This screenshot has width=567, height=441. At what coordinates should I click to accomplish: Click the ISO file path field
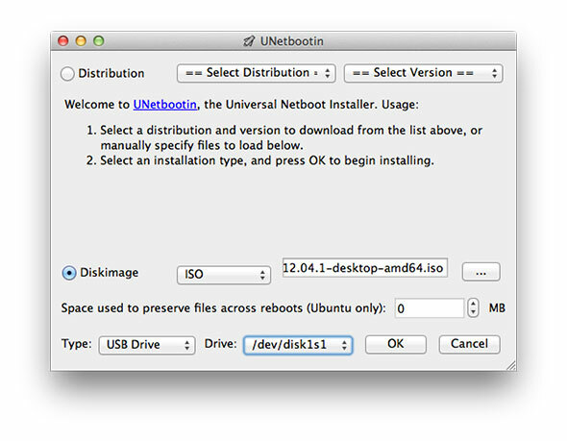click(365, 268)
